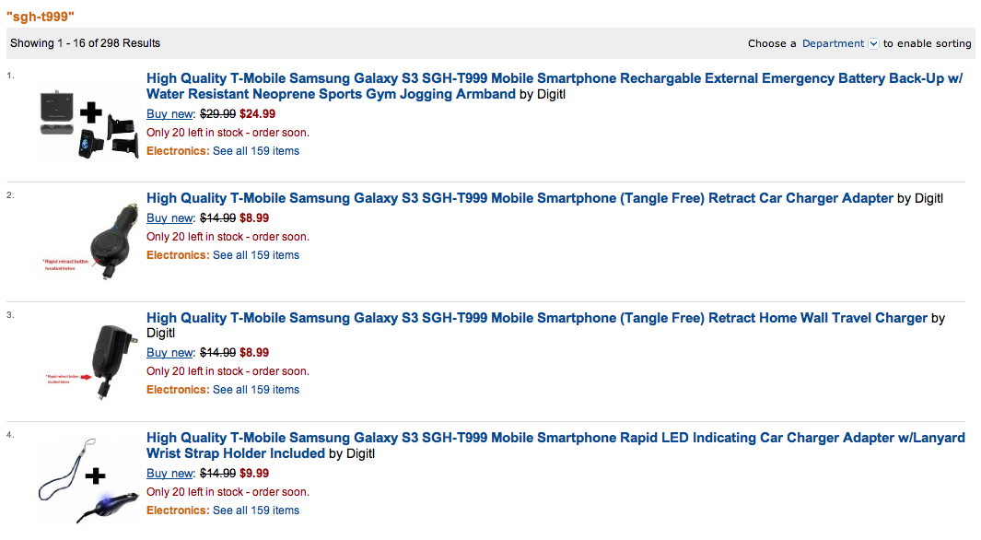See all 159 items under fourth result
Viewport: 981px width, 540px height.
click(x=255, y=511)
